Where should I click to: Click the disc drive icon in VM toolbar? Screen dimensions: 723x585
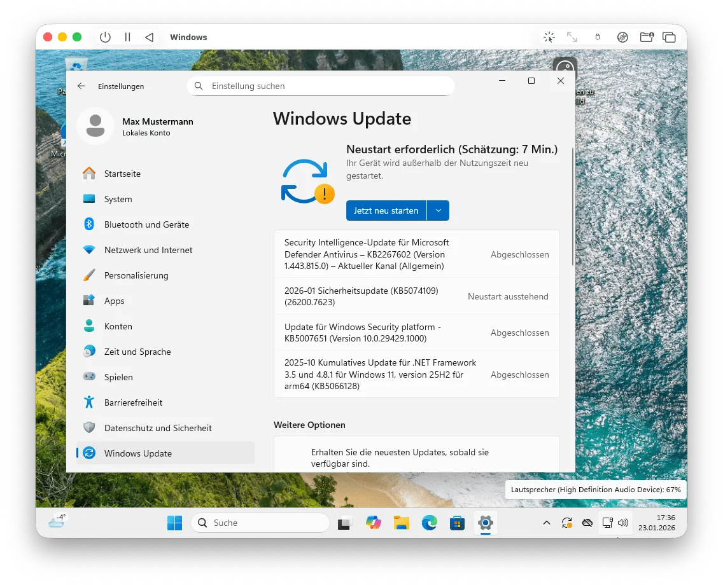pos(622,37)
